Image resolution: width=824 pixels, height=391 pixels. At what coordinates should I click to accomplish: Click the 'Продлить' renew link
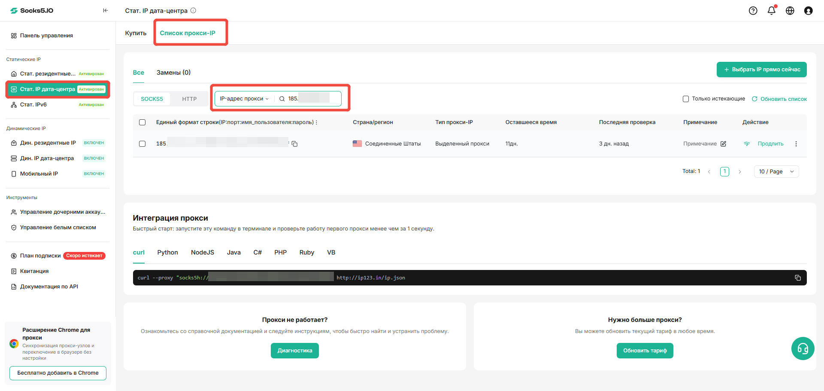770,144
